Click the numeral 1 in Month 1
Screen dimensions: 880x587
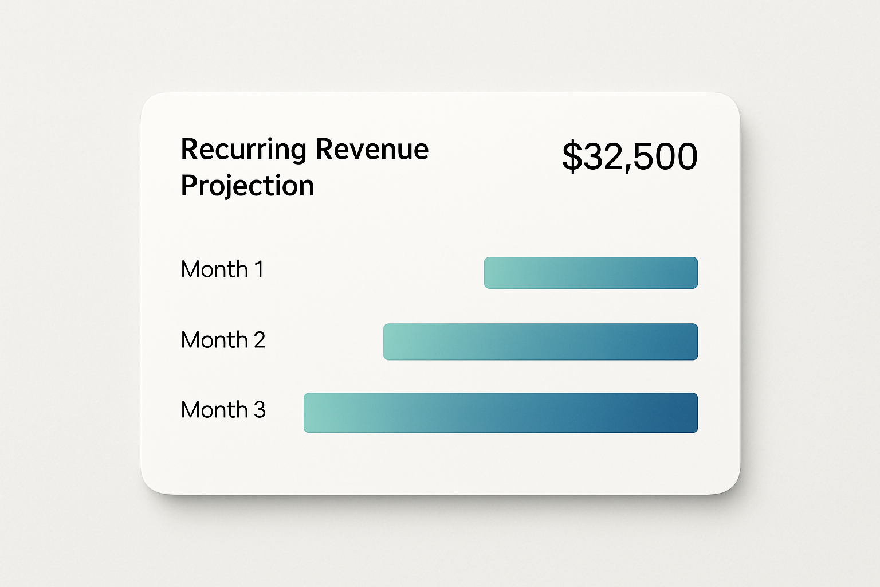pos(258,269)
